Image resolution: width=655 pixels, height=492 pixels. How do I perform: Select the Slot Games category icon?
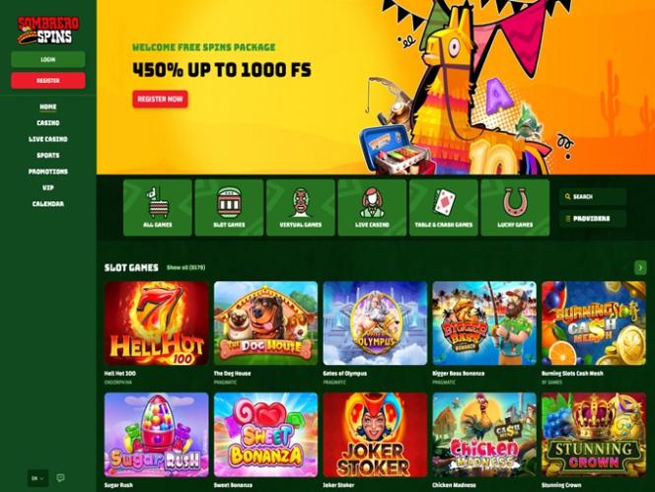click(x=229, y=208)
